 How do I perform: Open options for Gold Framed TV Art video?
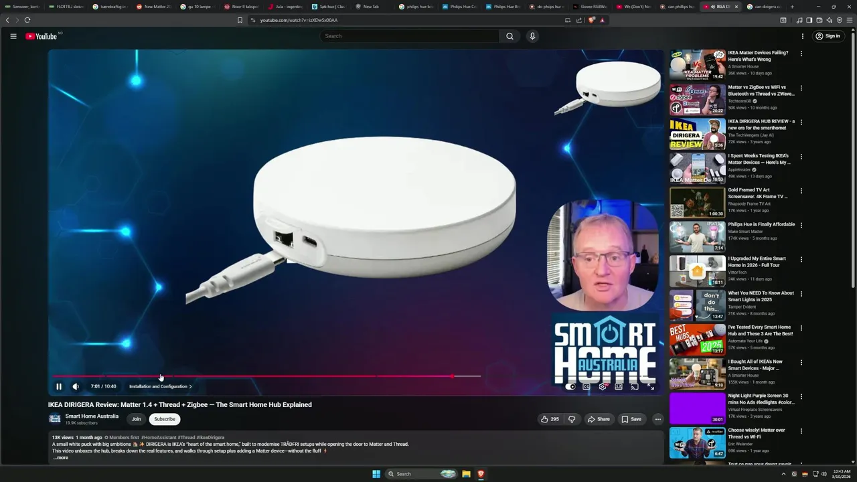click(801, 191)
